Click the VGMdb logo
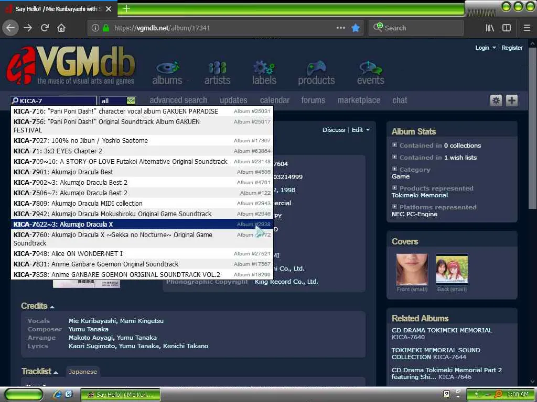 tap(71, 65)
